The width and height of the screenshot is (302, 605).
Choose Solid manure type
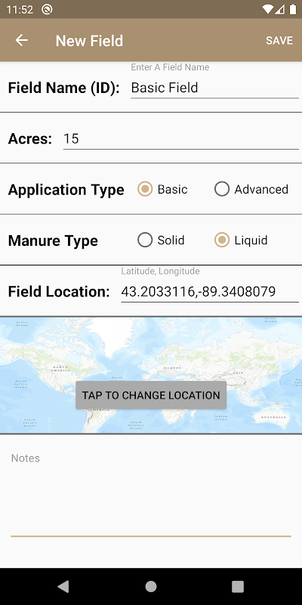(161, 240)
